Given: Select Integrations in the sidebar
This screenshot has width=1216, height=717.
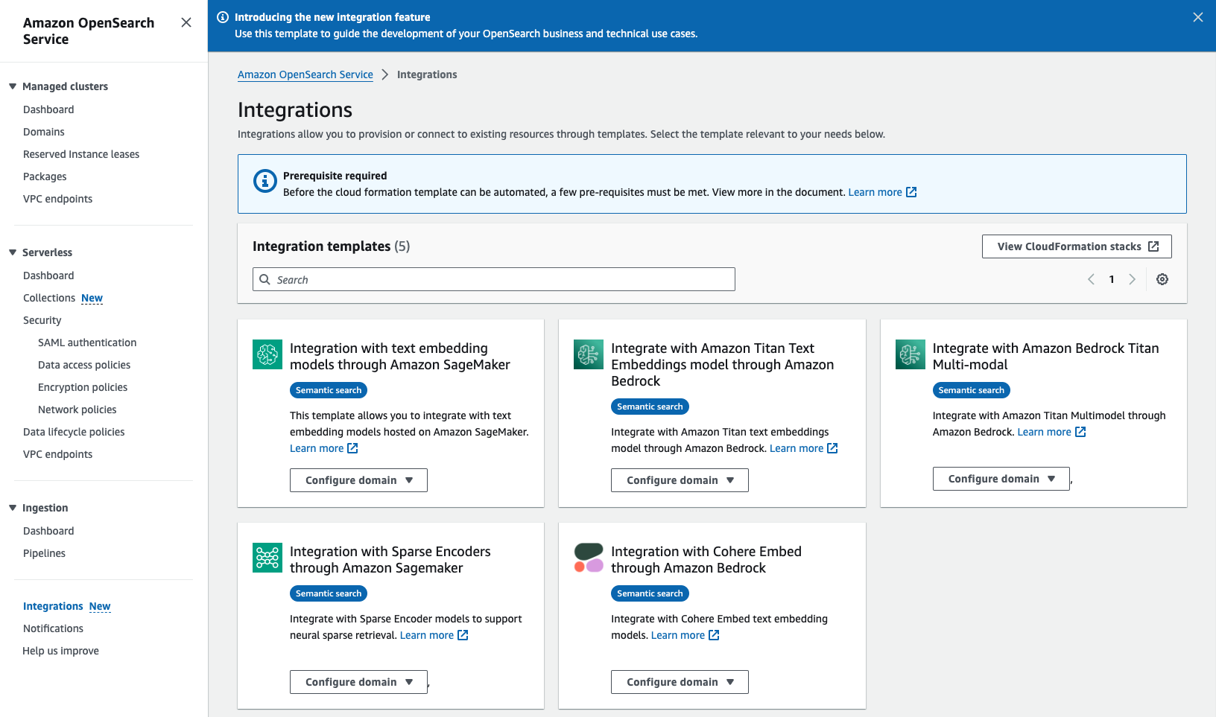Looking at the screenshot, I should (x=53, y=606).
